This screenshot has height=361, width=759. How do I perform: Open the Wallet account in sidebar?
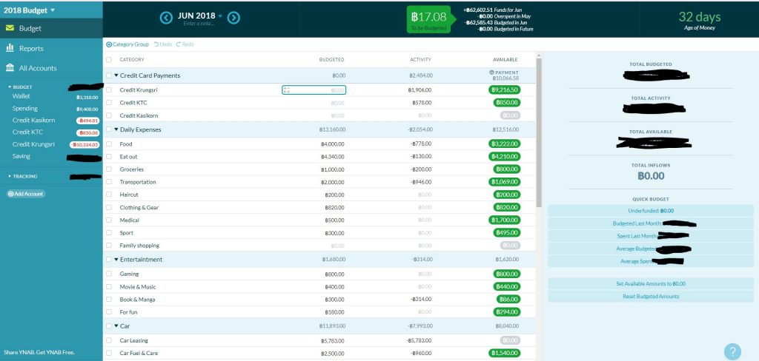tap(21, 96)
